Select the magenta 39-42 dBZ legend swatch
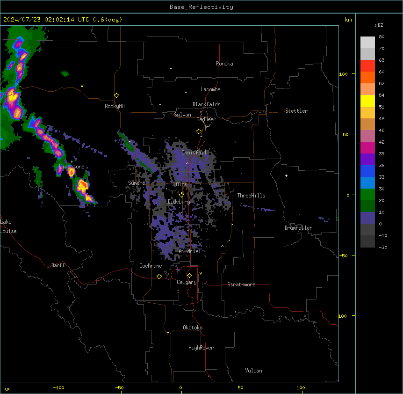The image size is (403, 394). click(x=367, y=148)
